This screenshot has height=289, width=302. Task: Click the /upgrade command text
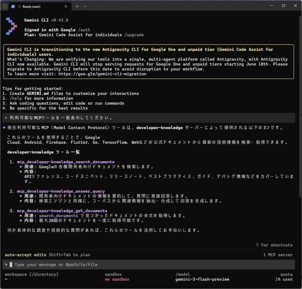coord(134,35)
